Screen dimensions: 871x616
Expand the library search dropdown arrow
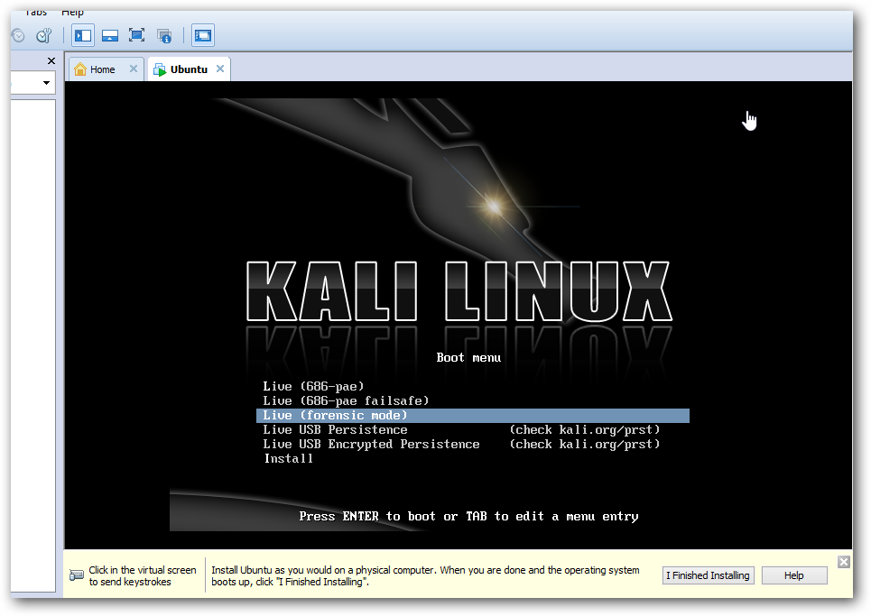[x=46, y=83]
